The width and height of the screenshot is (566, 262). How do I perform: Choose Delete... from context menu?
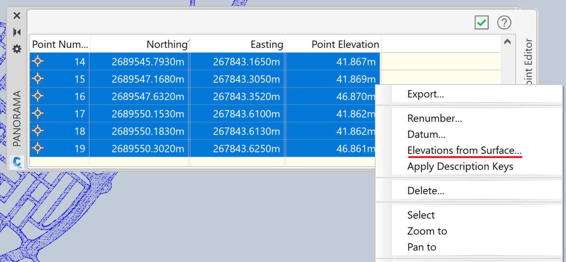(426, 191)
